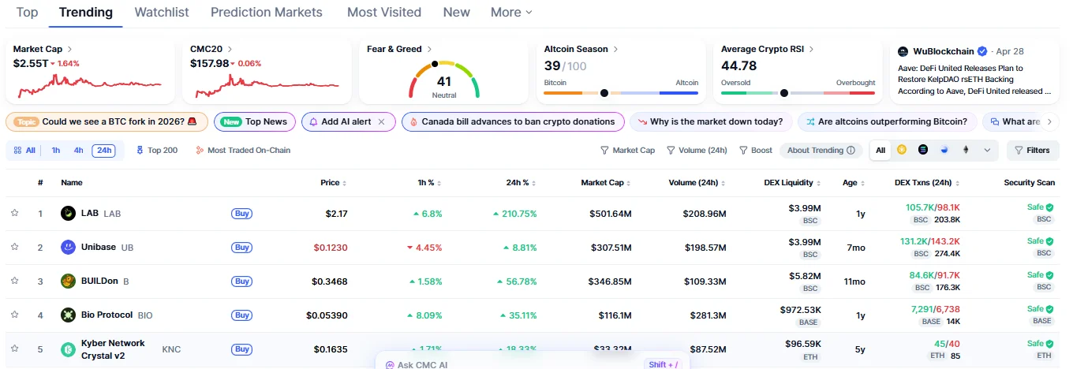Toggle the Market Cap filter
This screenshot has height=369, width=1073.
[627, 150]
